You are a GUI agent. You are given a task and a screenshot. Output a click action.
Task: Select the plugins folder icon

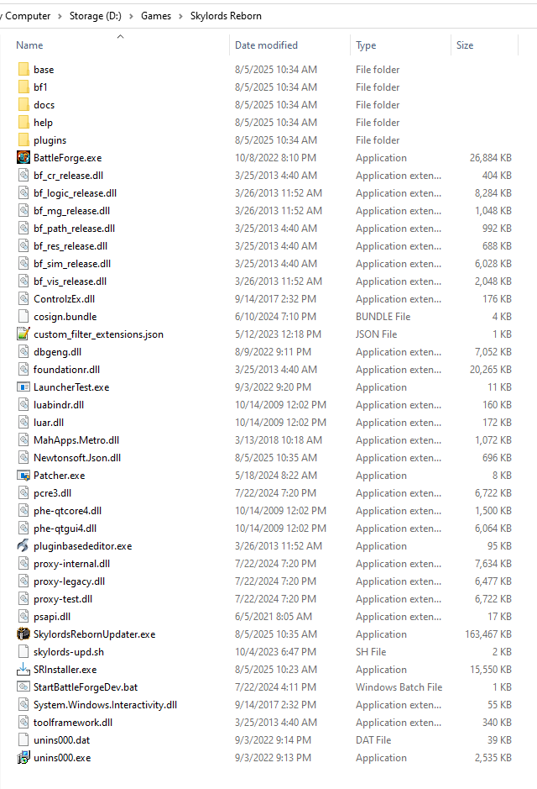pos(23,139)
